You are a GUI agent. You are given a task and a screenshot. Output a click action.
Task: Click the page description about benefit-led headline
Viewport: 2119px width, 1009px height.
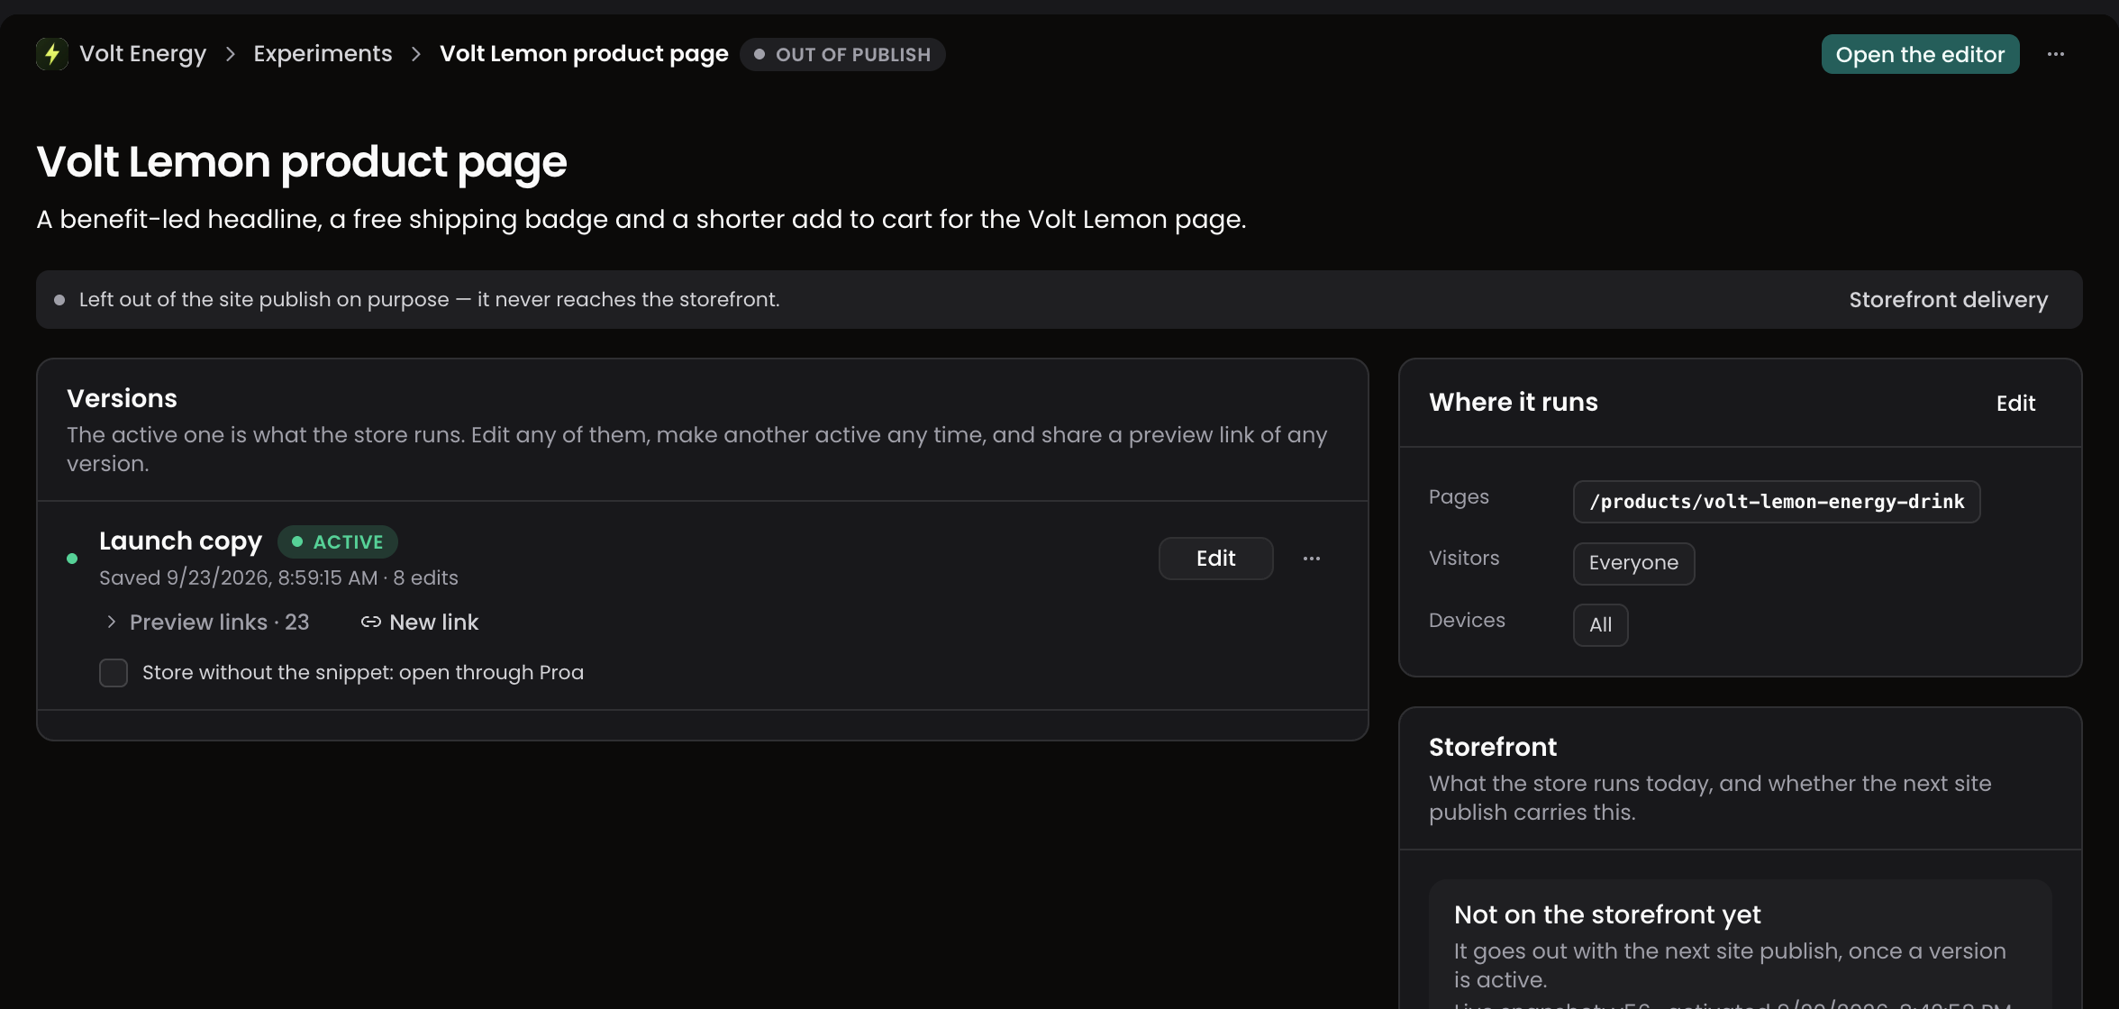coord(641,220)
